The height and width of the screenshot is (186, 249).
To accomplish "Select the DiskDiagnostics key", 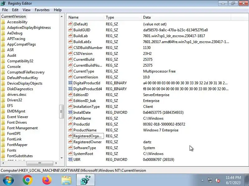I will coord(20,89).
